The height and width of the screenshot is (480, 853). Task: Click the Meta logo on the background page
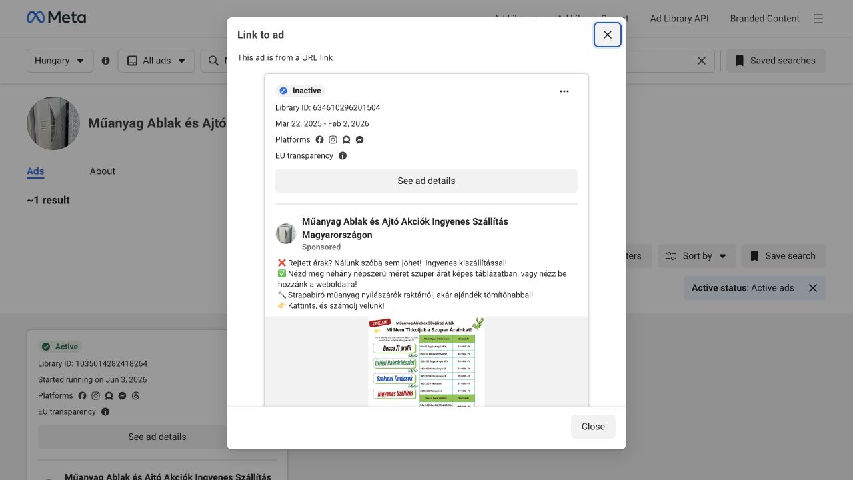(x=57, y=18)
